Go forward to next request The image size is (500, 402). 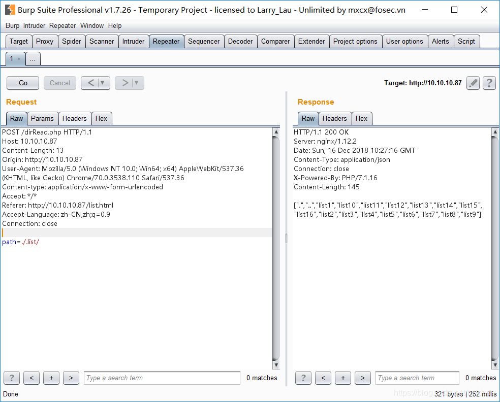tap(124, 83)
